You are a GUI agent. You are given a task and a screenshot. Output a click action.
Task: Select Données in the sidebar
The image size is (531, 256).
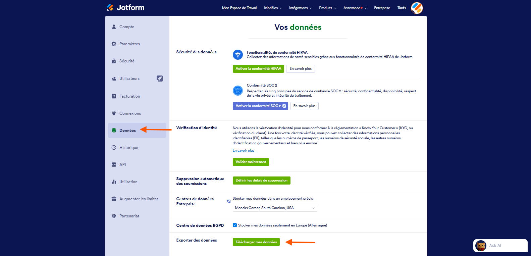point(137,130)
